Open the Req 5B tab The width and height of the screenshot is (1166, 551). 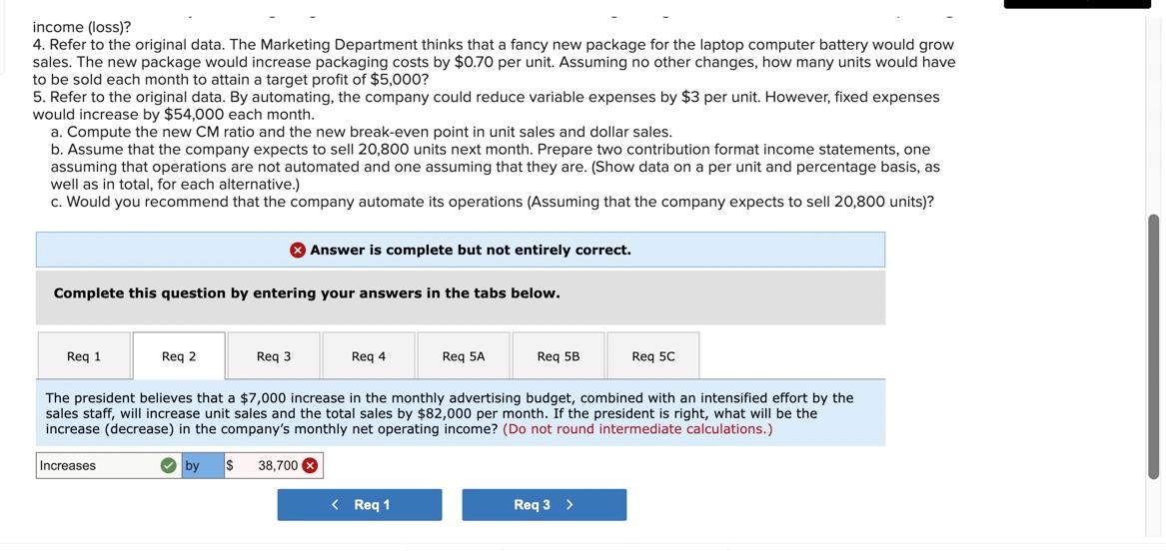point(558,356)
